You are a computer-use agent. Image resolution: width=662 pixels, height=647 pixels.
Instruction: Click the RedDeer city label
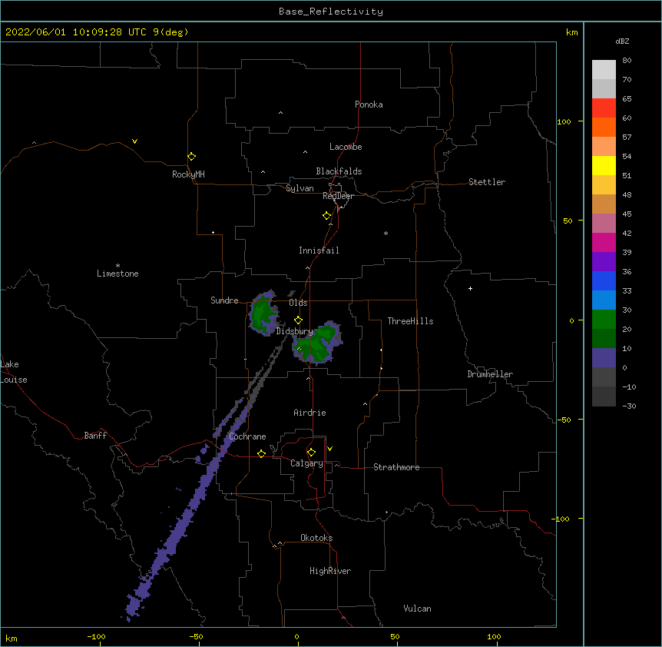coord(338,196)
